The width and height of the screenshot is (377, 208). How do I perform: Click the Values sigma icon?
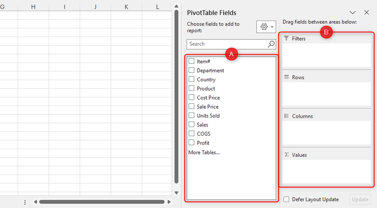(287, 155)
